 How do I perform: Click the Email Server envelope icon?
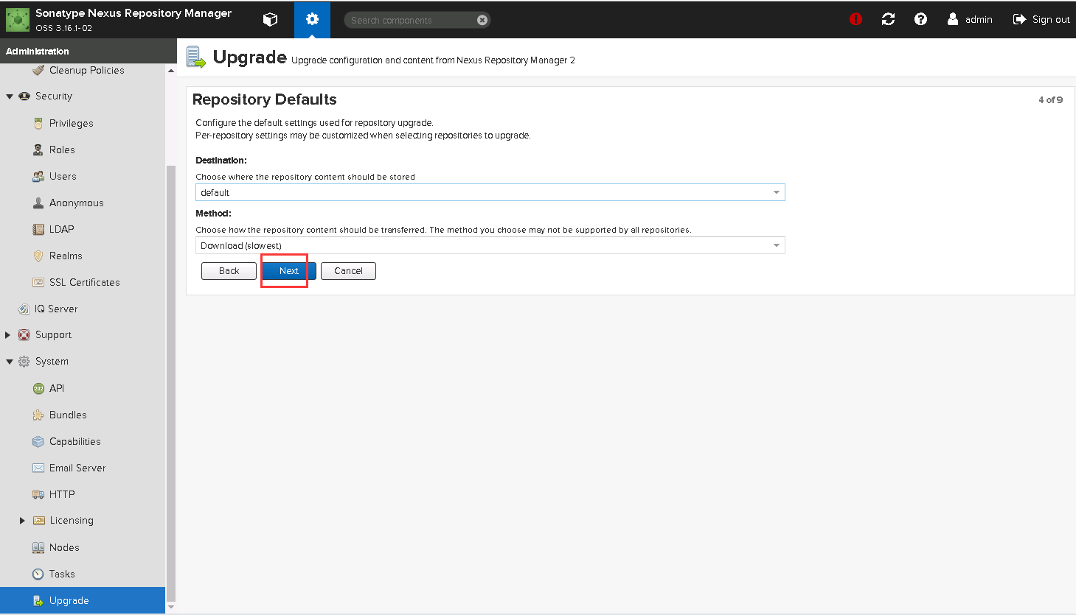tap(38, 468)
